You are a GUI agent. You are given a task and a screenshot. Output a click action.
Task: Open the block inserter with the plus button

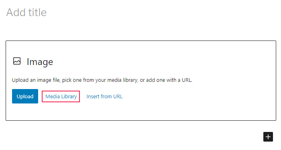268,137
